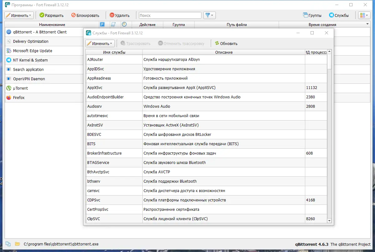Click Отменить трассировку button
This screenshot has height=252, width=375.
[181, 43]
